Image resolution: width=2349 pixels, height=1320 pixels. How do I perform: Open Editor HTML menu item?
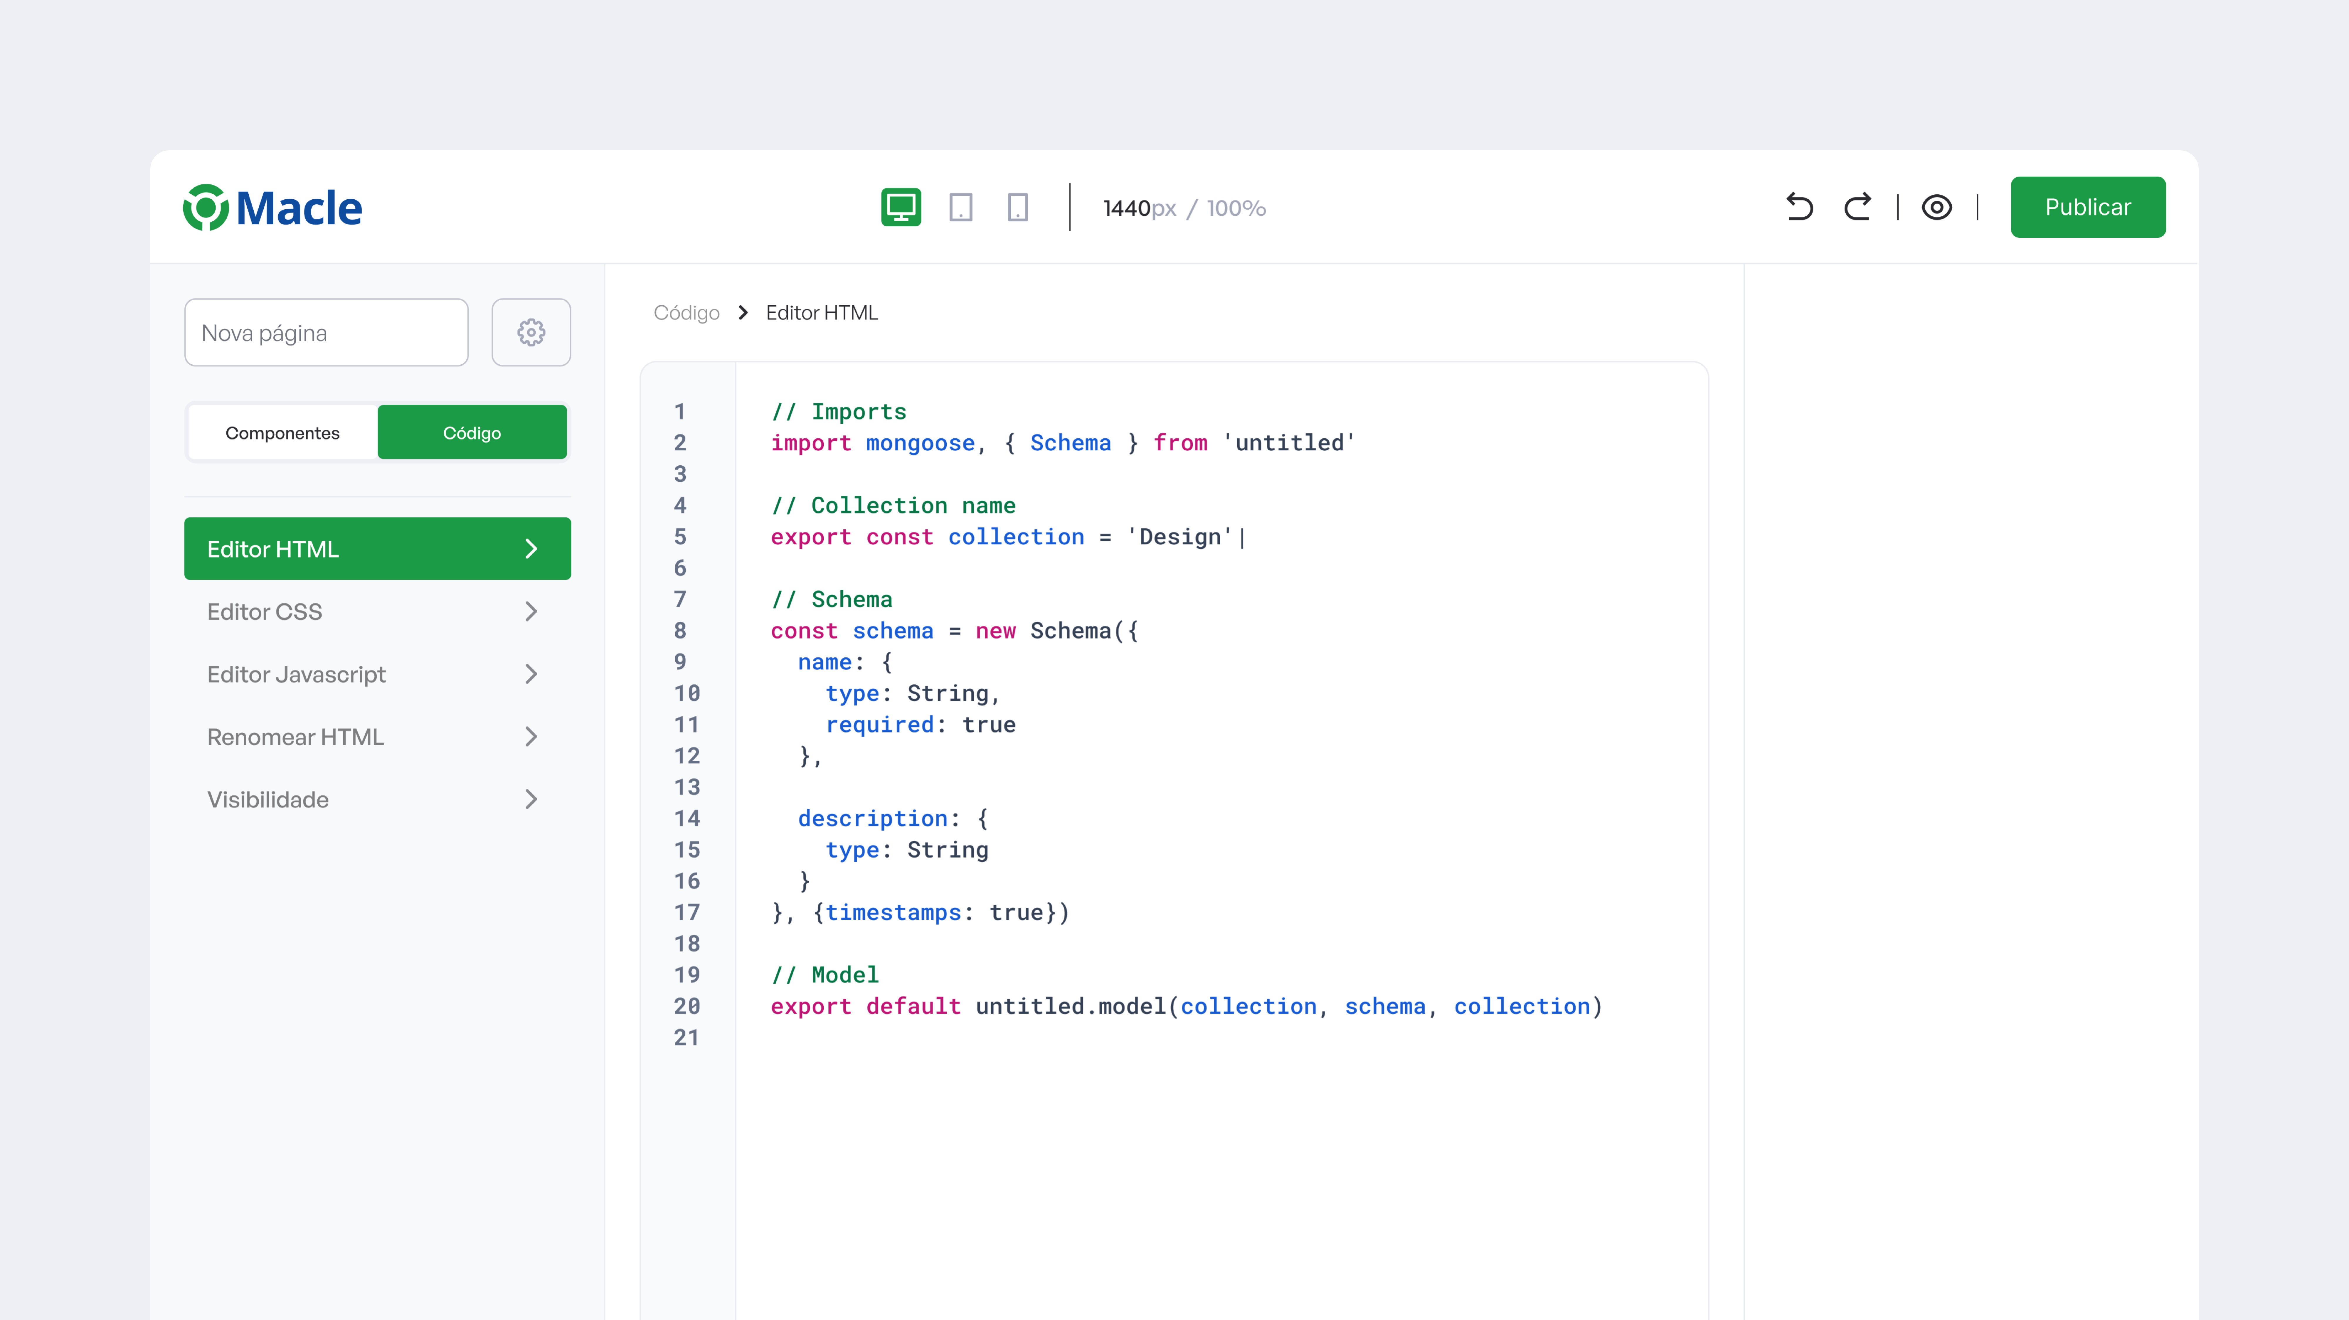click(378, 549)
